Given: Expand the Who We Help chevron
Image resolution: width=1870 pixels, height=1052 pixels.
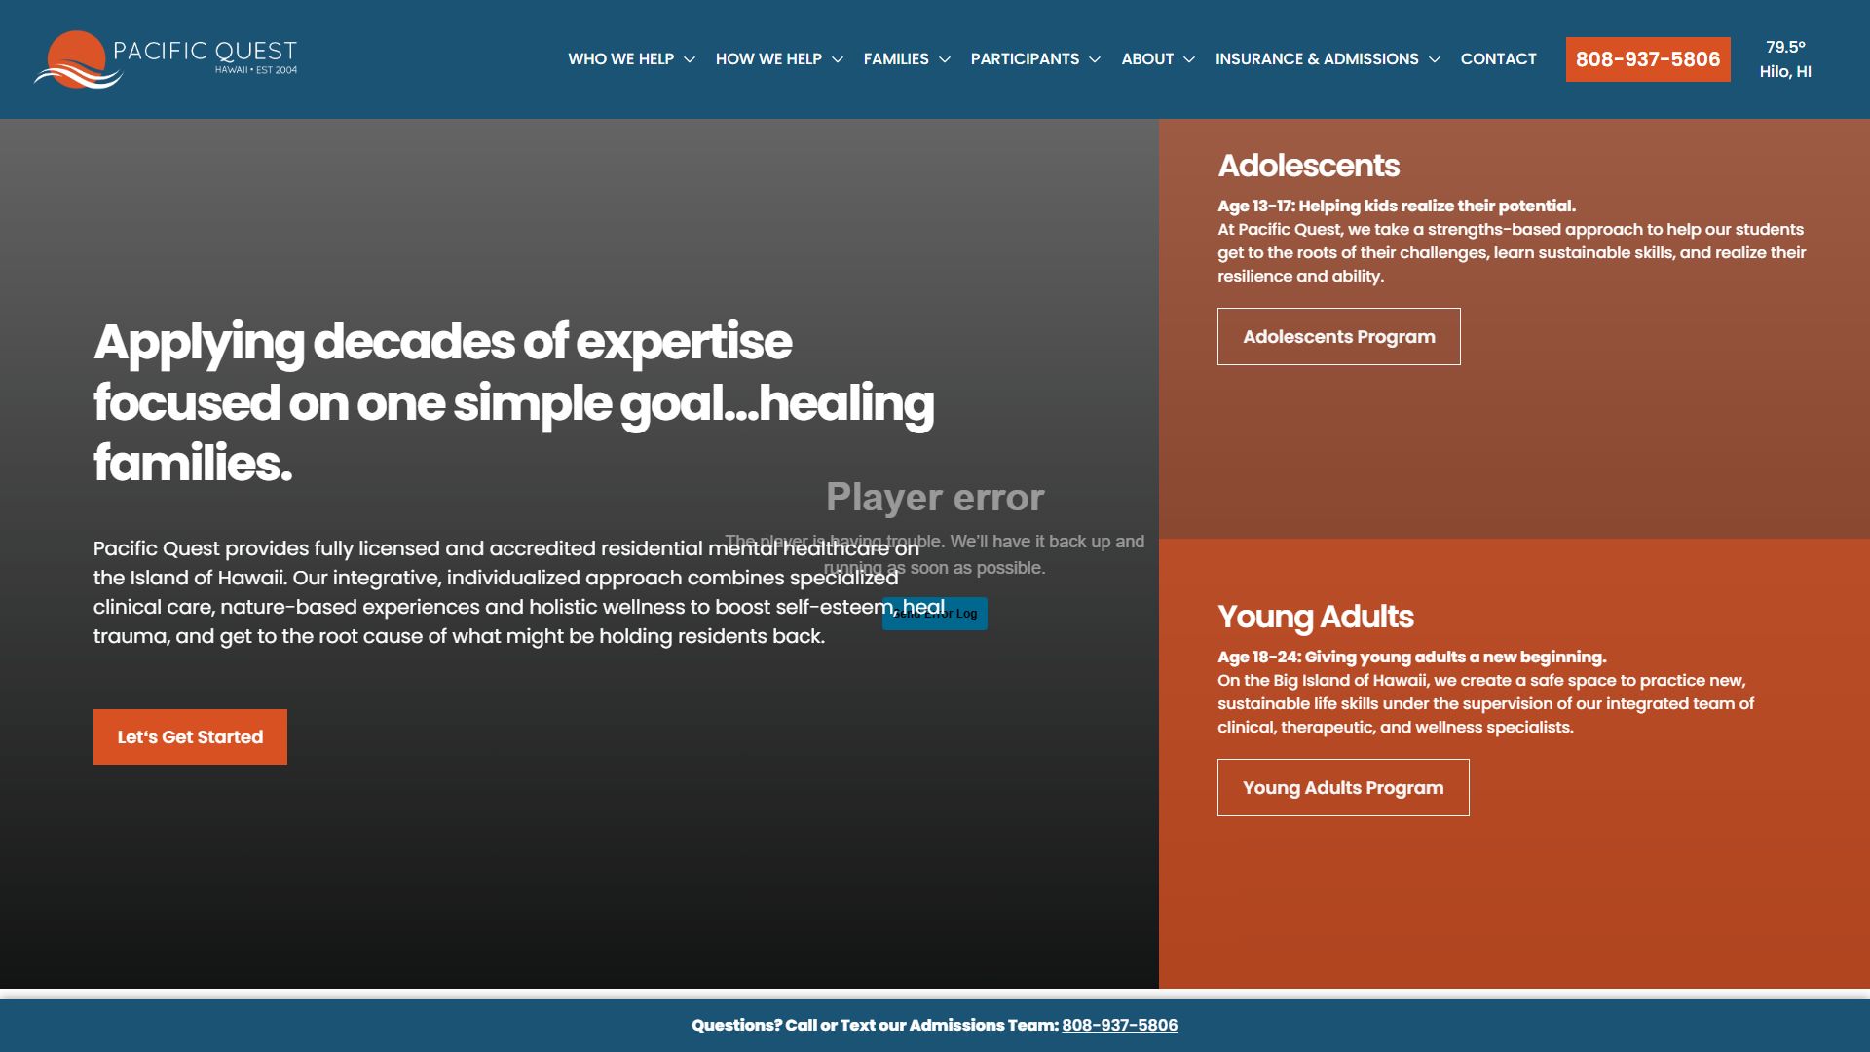Looking at the screenshot, I should click(x=690, y=59).
